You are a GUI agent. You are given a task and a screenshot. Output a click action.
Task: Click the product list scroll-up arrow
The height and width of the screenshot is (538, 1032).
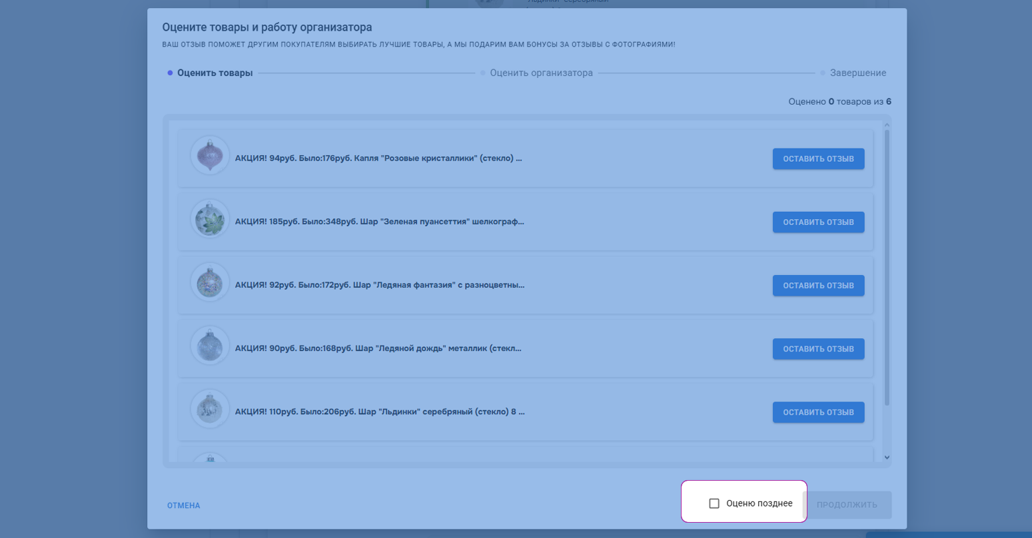pos(887,125)
